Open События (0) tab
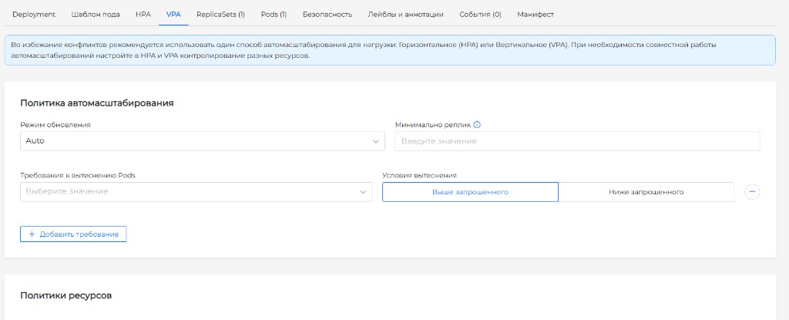Viewport: 789px width, 320px height. point(480,14)
